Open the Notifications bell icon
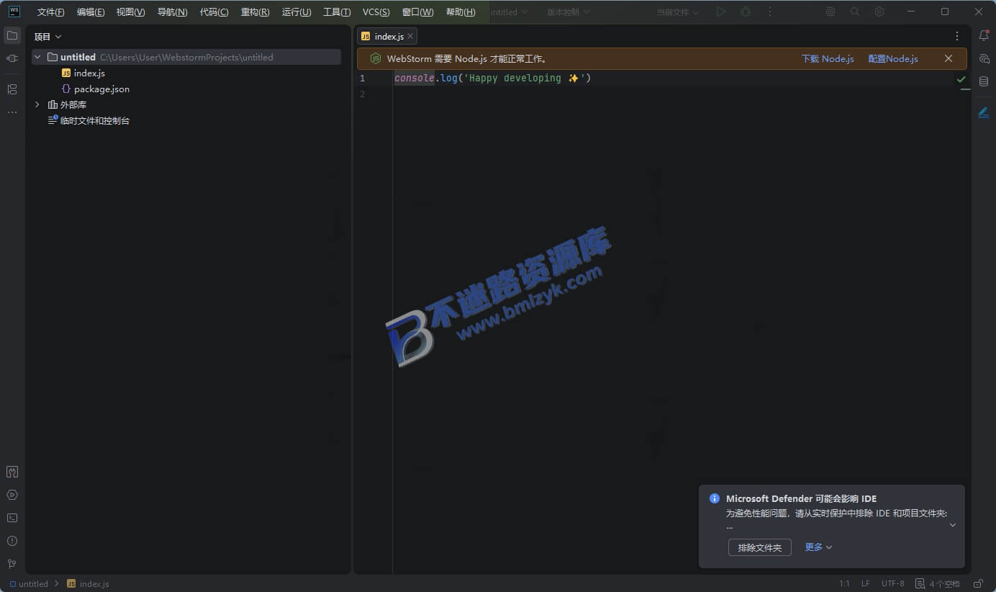 pos(984,35)
